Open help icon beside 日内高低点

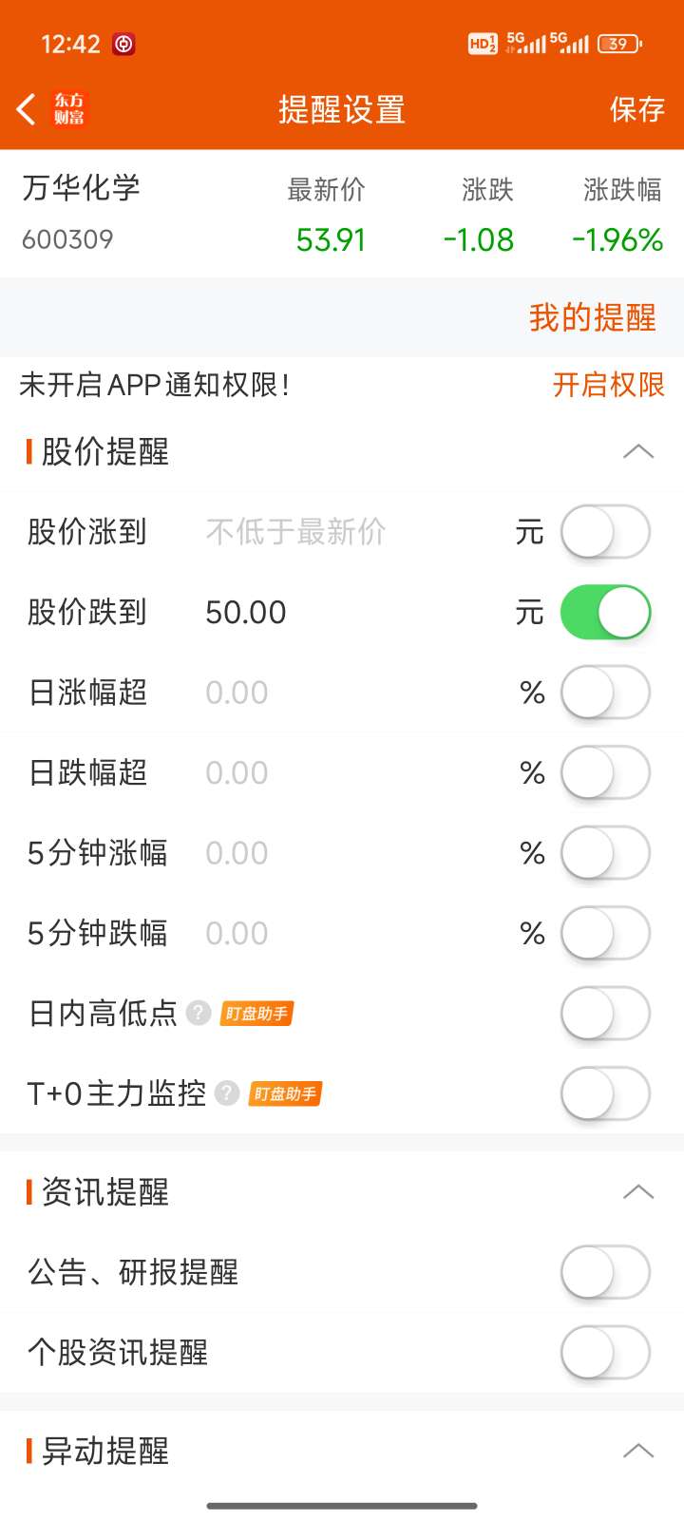(198, 1013)
